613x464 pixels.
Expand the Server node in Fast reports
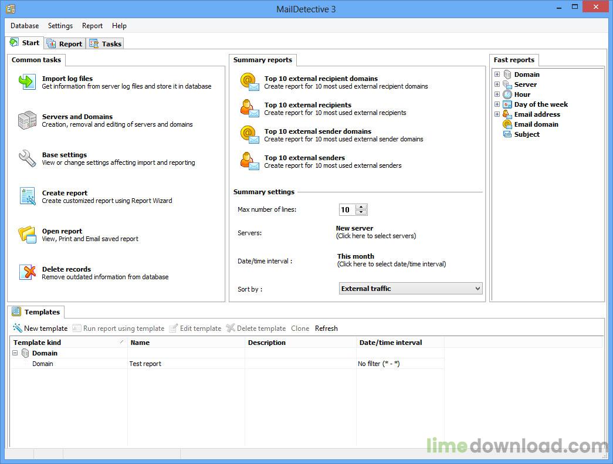tap(497, 84)
